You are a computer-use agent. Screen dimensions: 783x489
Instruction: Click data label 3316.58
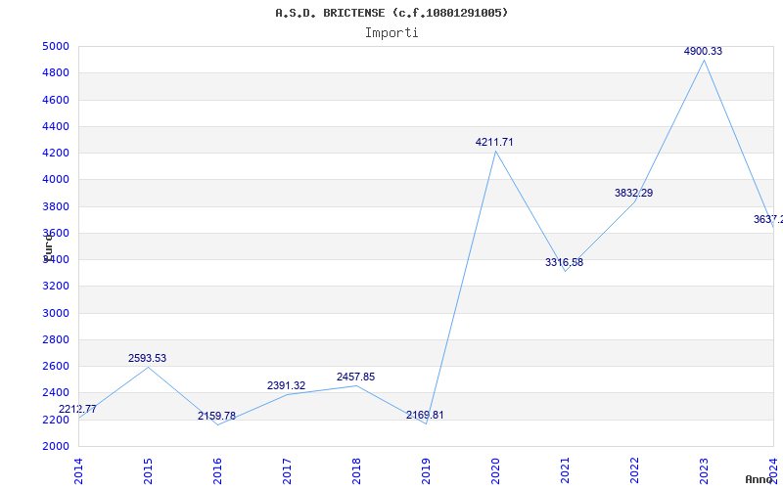click(565, 262)
